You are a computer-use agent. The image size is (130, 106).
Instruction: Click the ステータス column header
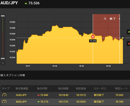click(100, 88)
